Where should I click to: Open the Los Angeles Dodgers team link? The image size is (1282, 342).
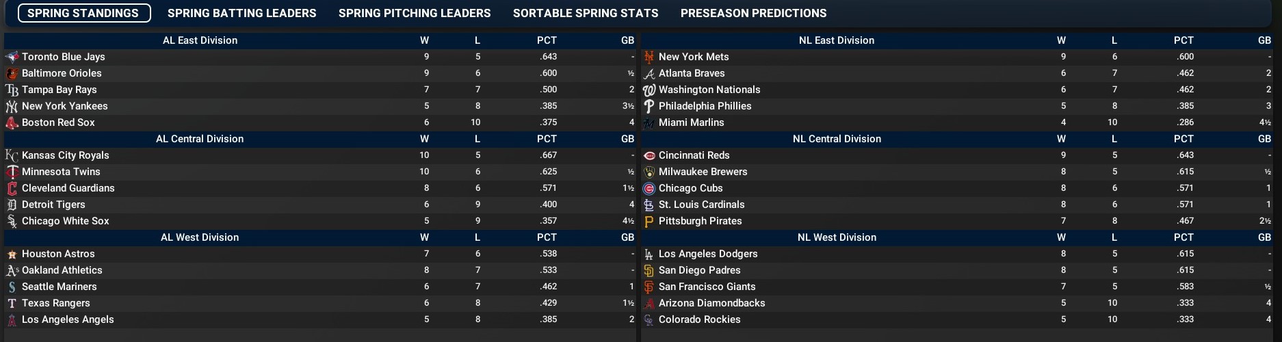[x=708, y=254]
